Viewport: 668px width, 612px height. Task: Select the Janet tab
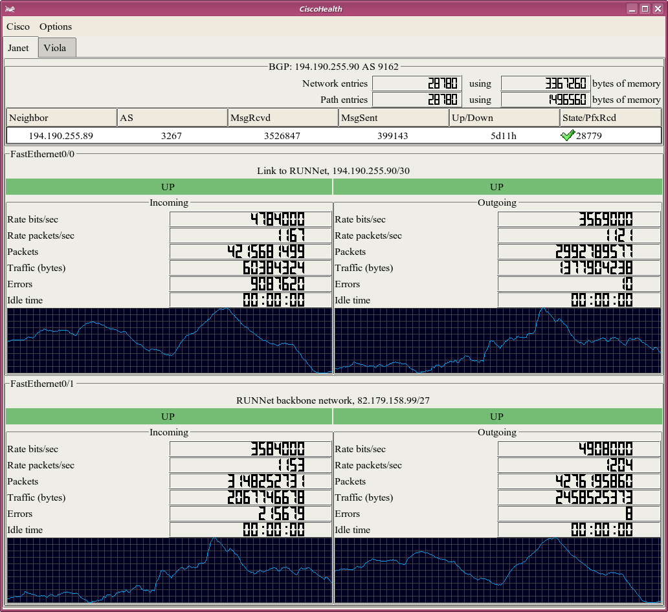(x=19, y=48)
